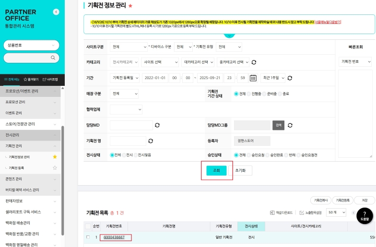Click the 조회 search button
The width and height of the screenshot is (376, 247).
pos(216,170)
